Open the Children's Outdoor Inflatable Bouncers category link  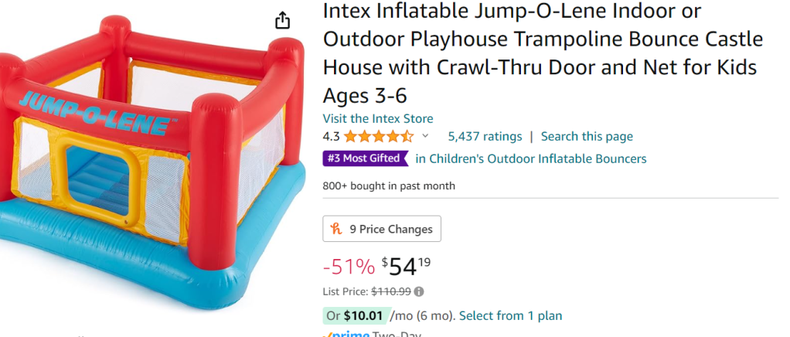point(531,158)
